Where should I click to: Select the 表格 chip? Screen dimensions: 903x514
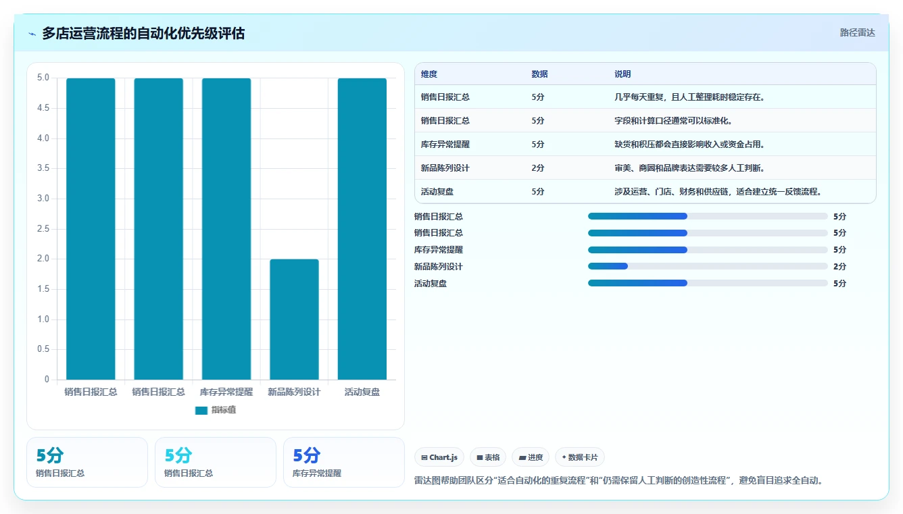[x=488, y=457]
